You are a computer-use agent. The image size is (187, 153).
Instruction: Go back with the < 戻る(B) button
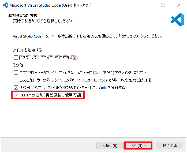(110, 145)
